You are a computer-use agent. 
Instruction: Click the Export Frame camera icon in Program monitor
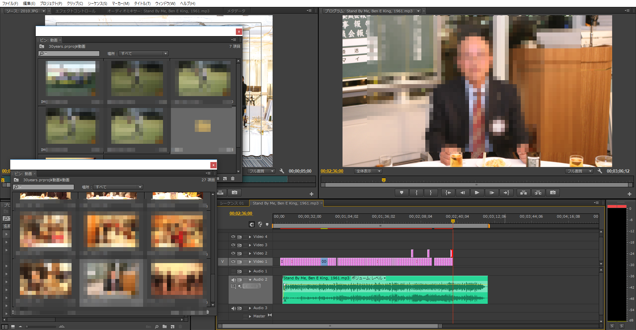[x=553, y=192]
